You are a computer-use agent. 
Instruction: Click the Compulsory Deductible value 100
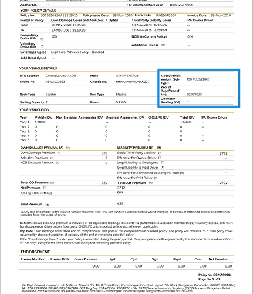(54, 36)
